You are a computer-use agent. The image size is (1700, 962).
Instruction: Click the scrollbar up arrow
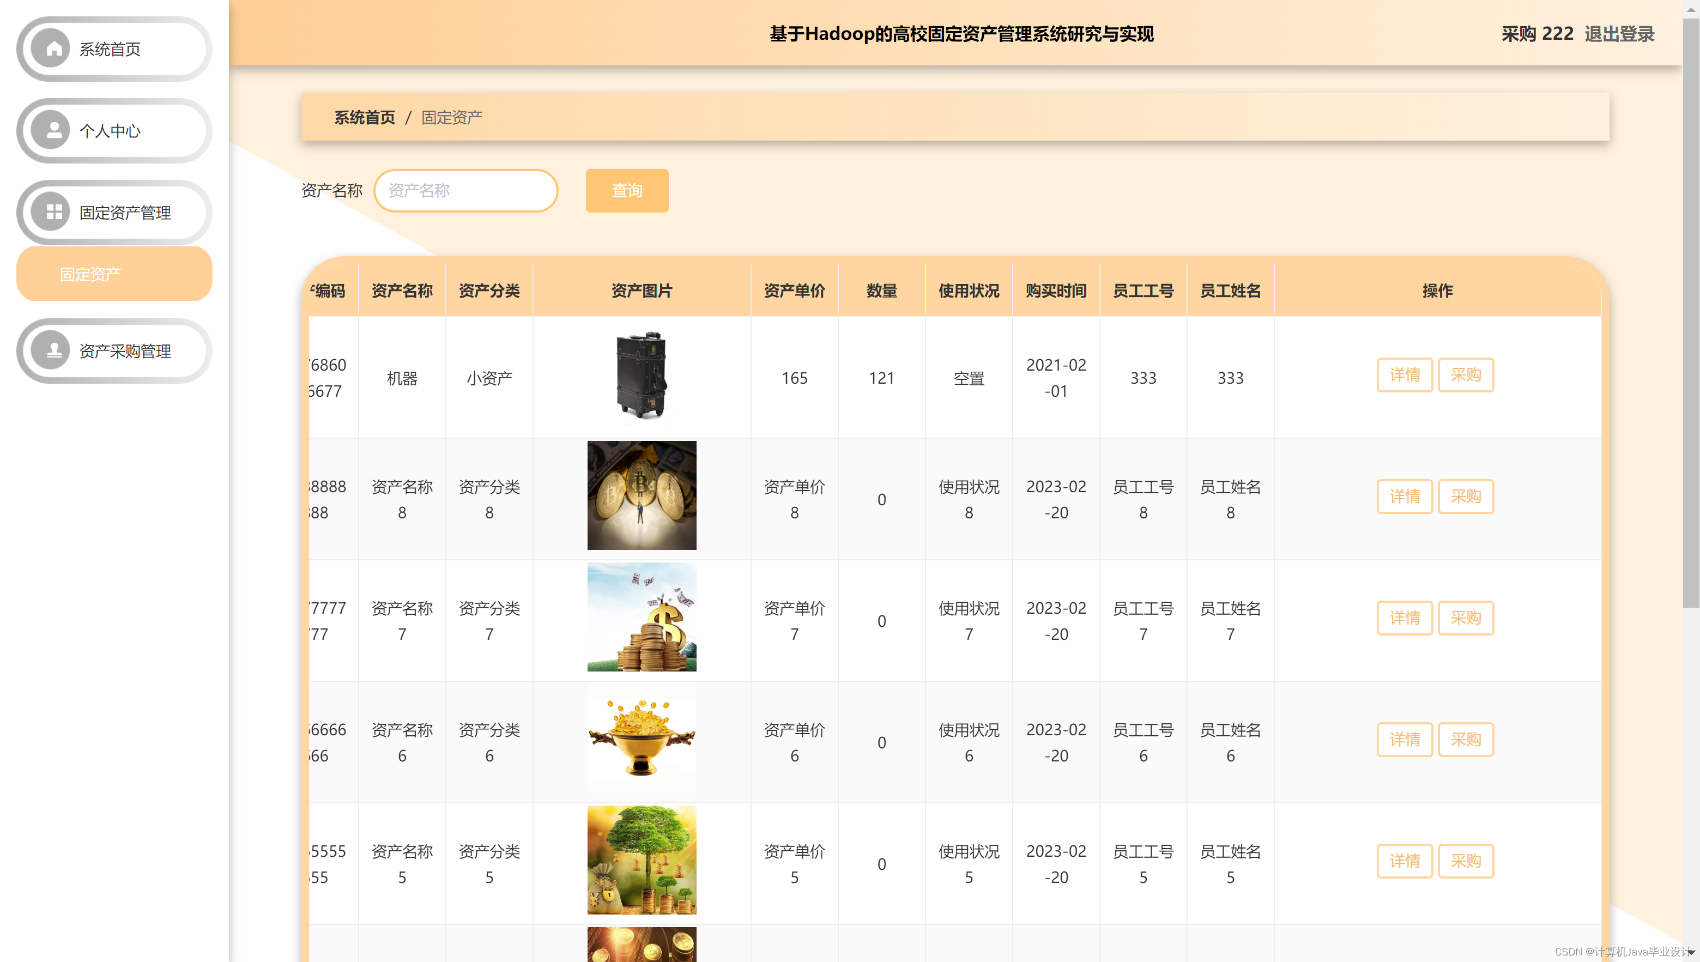point(1691,9)
